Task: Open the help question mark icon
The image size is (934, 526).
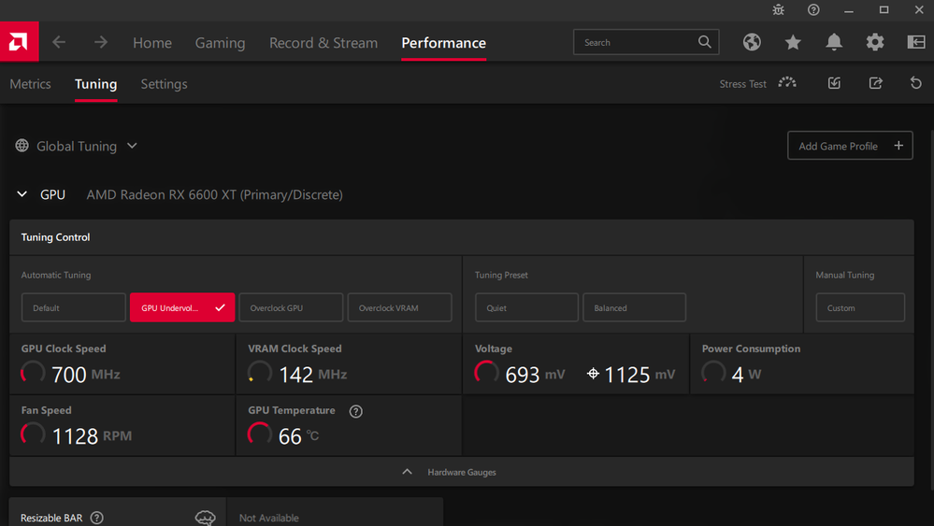Action: [x=813, y=9]
